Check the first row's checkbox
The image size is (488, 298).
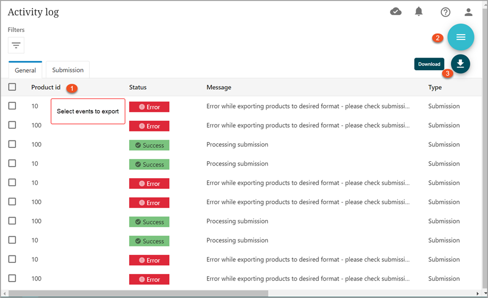[12, 106]
